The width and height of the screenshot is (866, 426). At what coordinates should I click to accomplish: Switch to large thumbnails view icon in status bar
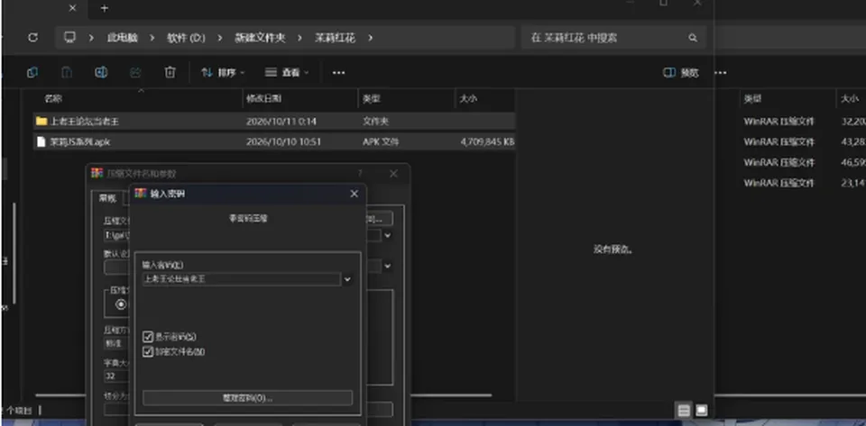tap(701, 411)
